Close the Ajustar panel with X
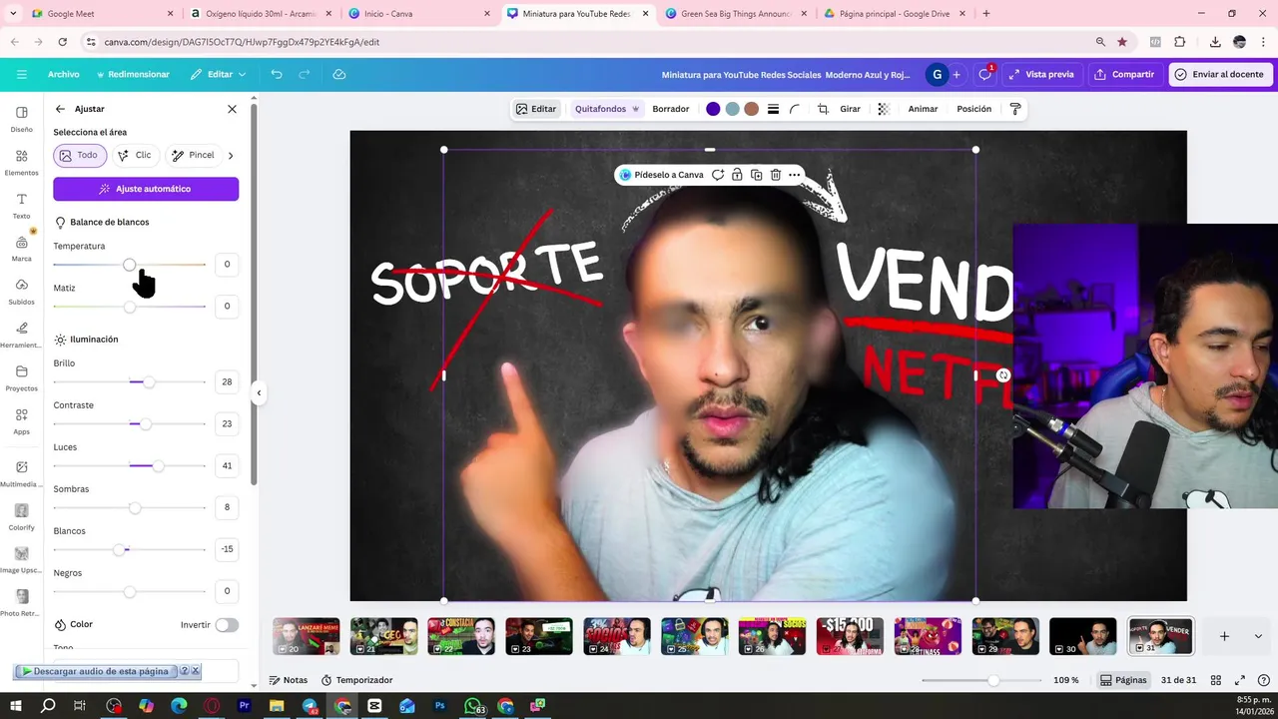Viewport: 1278px width, 719px height. tap(232, 109)
